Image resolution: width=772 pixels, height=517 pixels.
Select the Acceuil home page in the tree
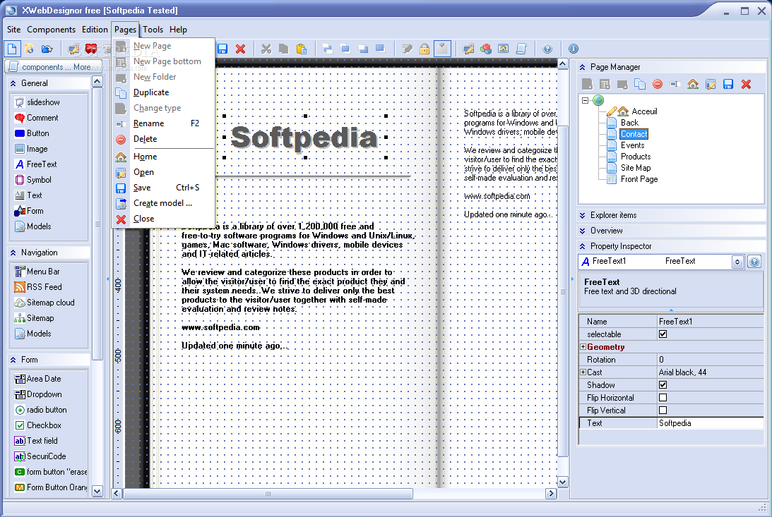644,111
